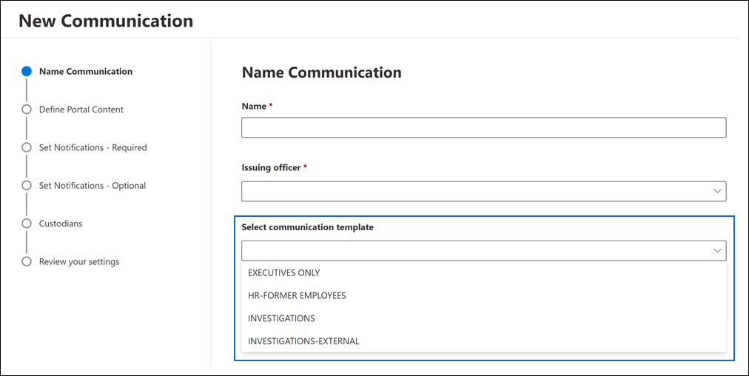Viewport: 749px width, 376px height.
Task: Click the Select communication template label
Action: pos(308,227)
